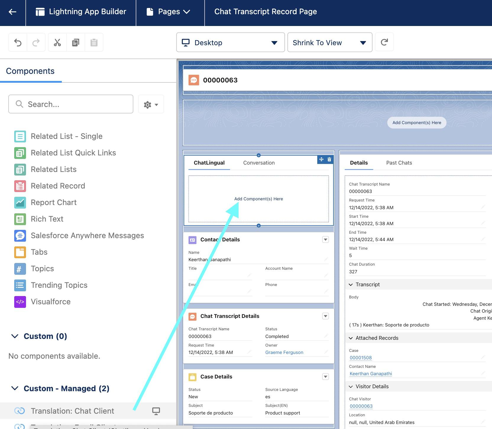Select the Salesforce Anywhere Messages icon
This screenshot has height=429, width=492.
pyautogui.click(x=20, y=235)
